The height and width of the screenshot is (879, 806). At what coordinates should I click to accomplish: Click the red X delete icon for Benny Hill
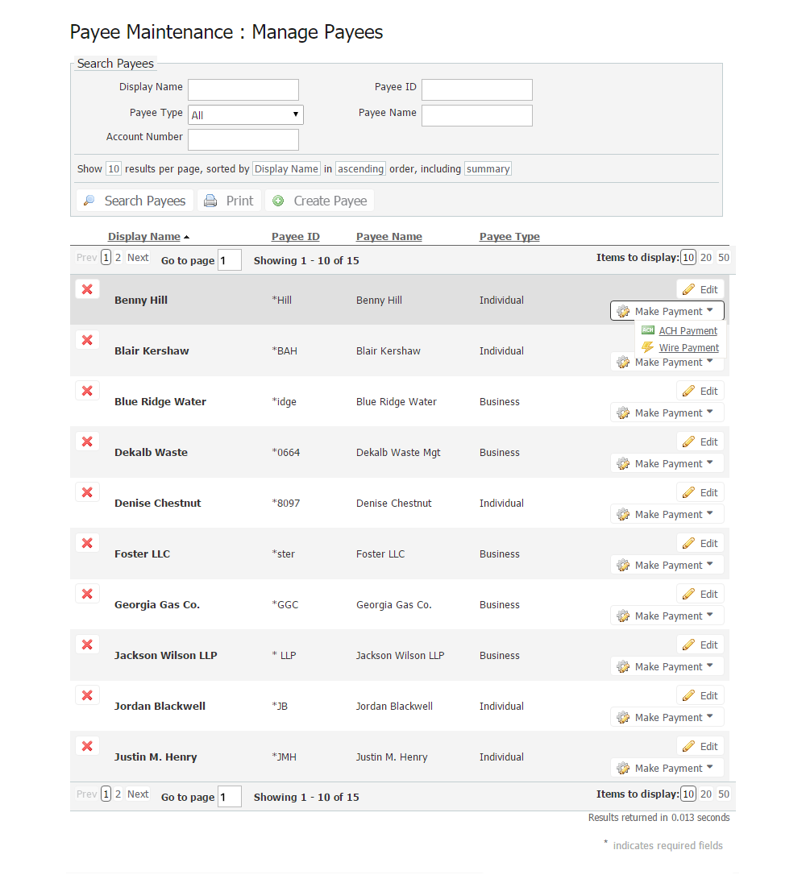click(87, 289)
